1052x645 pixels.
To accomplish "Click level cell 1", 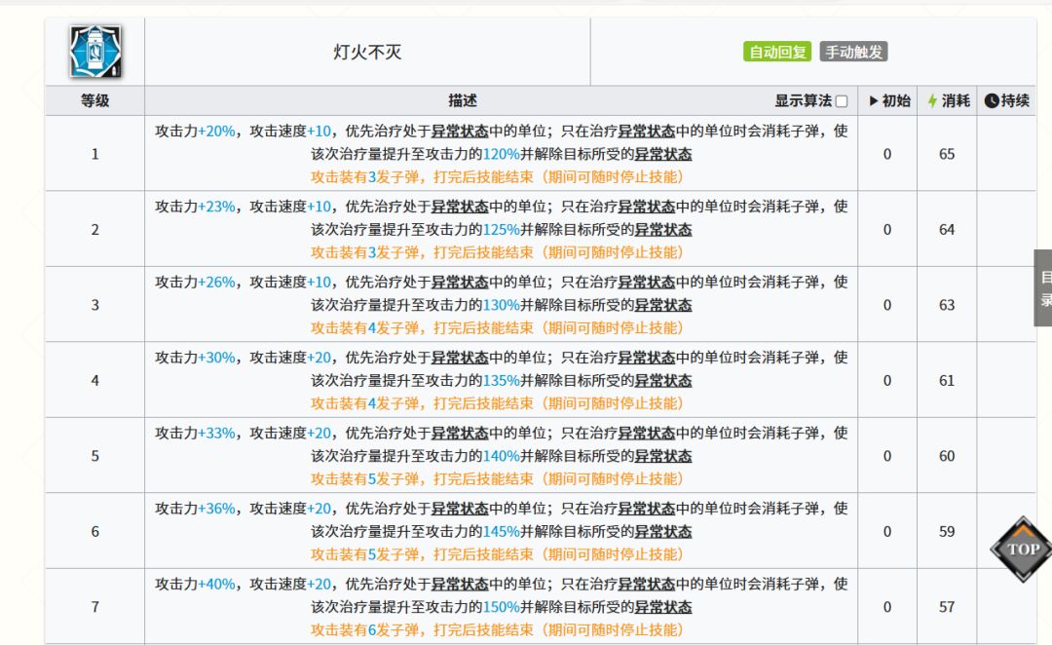I will (94, 154).
